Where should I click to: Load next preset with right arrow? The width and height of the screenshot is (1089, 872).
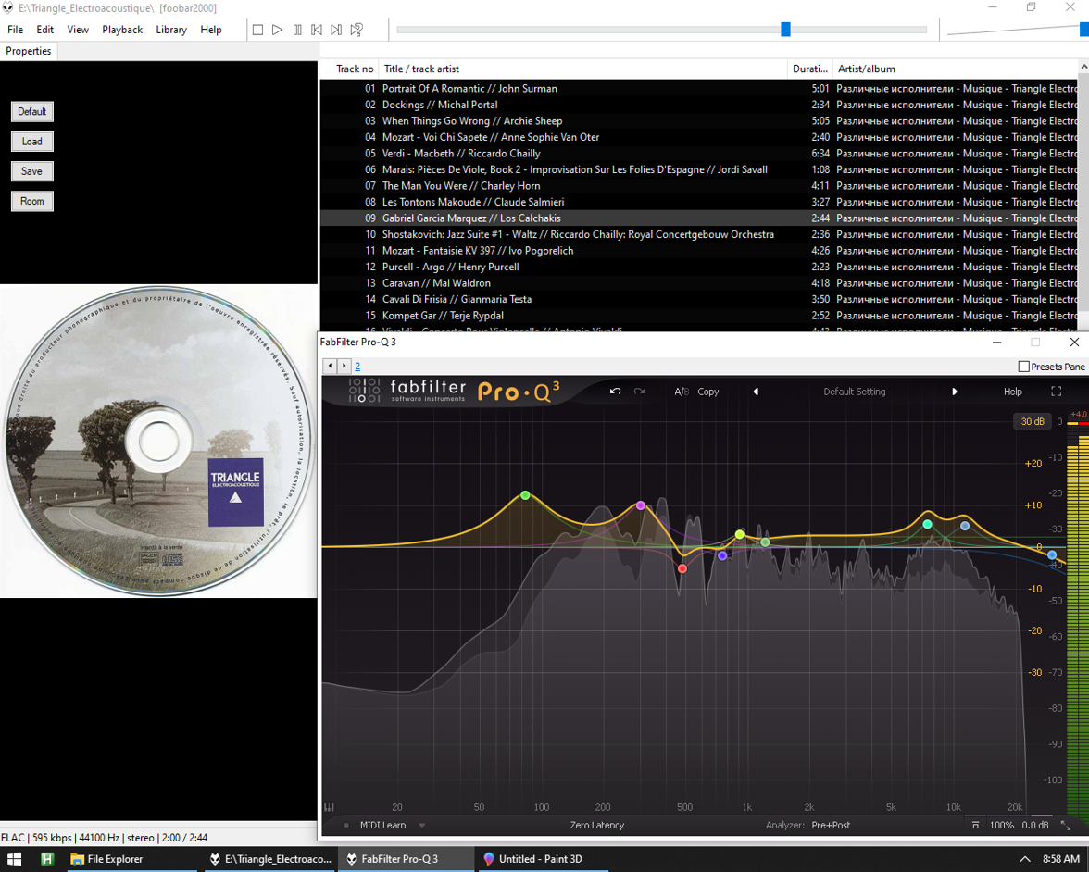tap(954, 392)
